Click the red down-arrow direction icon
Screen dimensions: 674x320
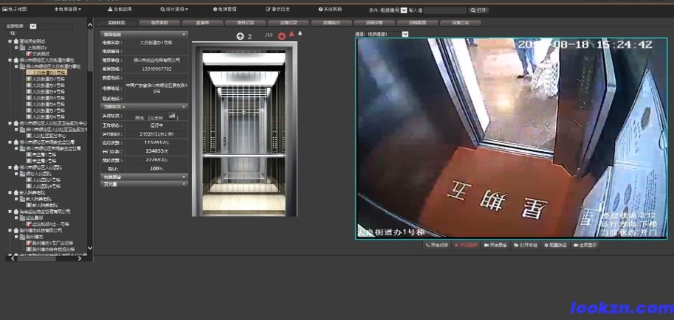[282, 36]
